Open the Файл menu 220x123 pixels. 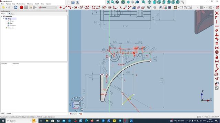click(2, 4)
